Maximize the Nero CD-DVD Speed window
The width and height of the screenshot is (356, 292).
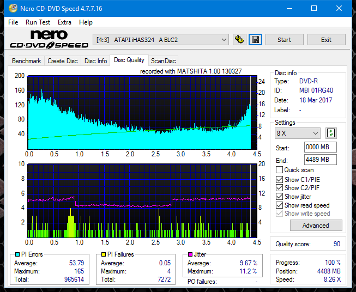coord(314,8)
